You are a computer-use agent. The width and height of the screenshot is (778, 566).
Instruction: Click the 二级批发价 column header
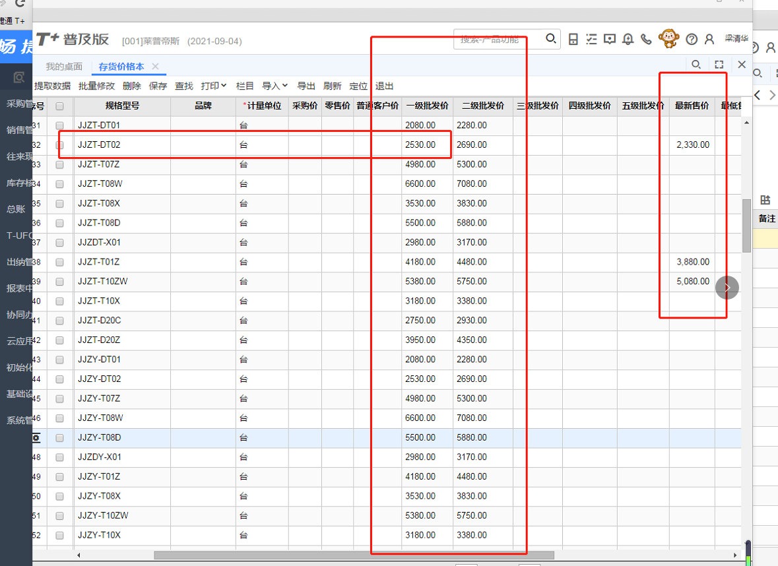point(483,106)
